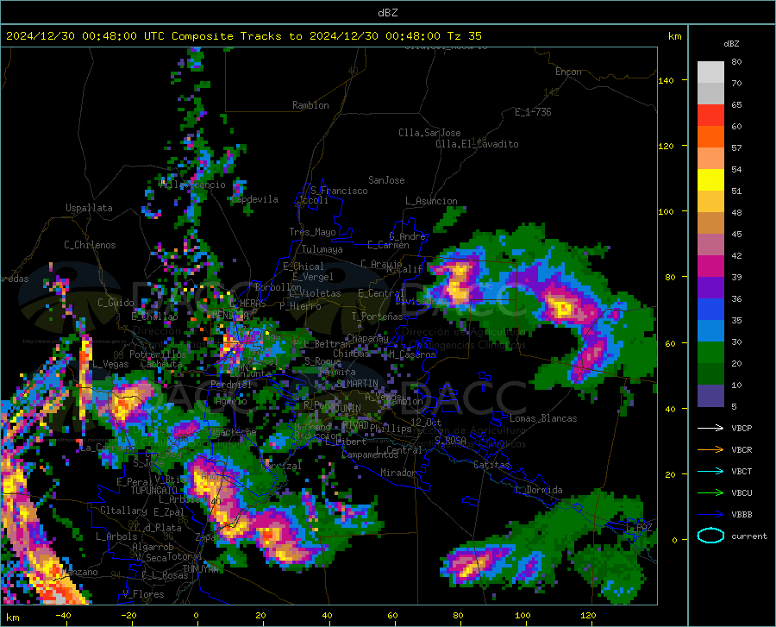Pick the light blue 30-35 dBZ swatch
Screen dimensions: 776x627
[x=710, y=331]
